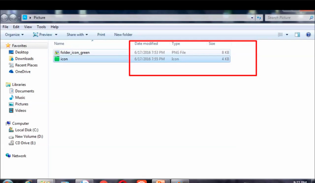Sort files by Date modified column

pyautogui.click(x=146, y=44)
